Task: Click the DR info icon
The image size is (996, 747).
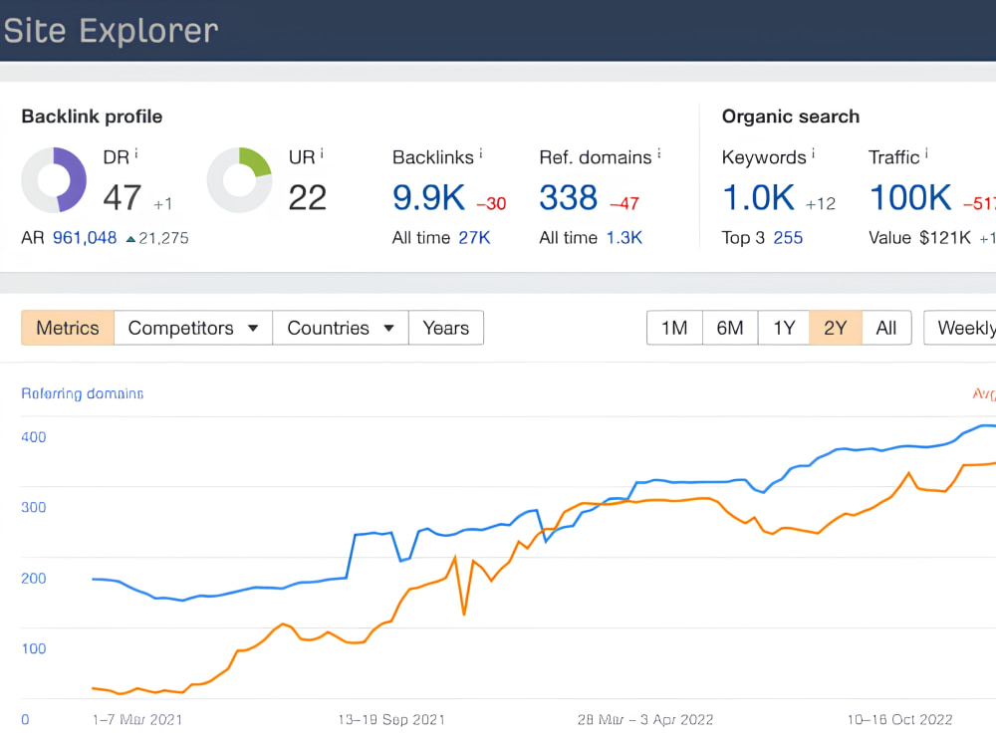Action: [135, 153]
